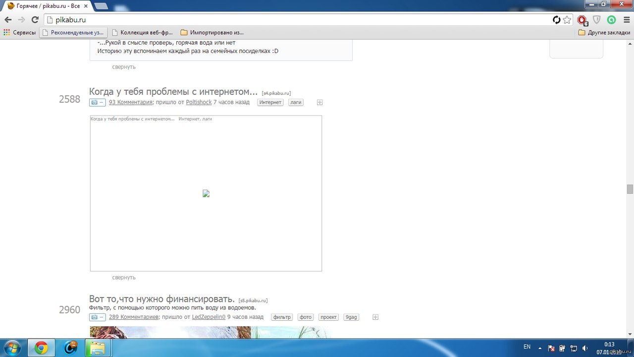
Task: Select the Горячее / pikabu.ru tab
Action: tap(45, 6)
